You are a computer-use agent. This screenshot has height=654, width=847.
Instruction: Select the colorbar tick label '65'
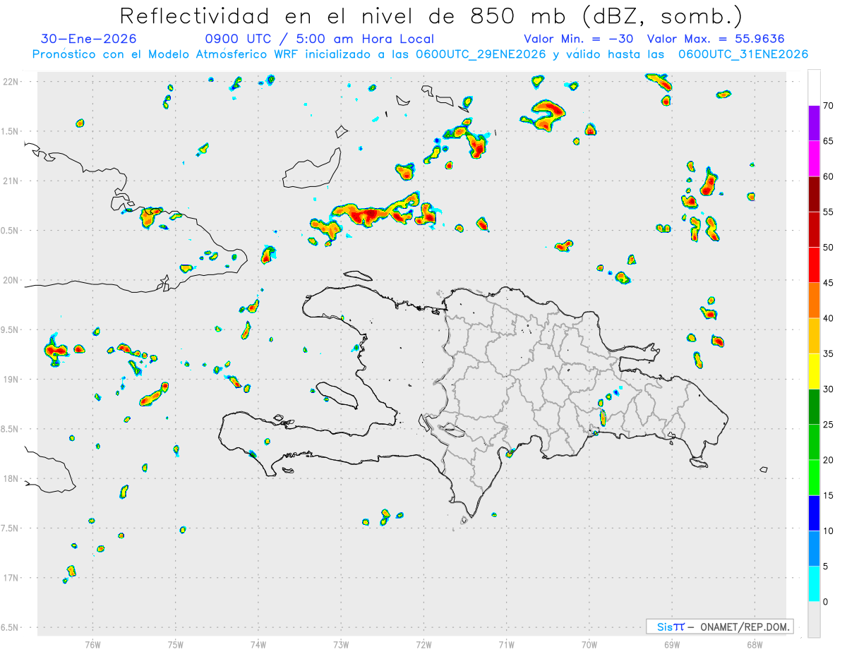829,141
